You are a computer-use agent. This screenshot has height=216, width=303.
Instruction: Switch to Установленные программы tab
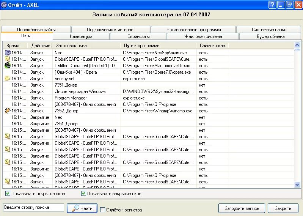coord(193,30)
